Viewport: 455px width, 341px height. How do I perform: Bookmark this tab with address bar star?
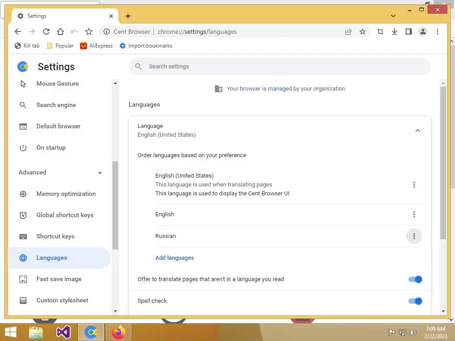tap(363, 32)
